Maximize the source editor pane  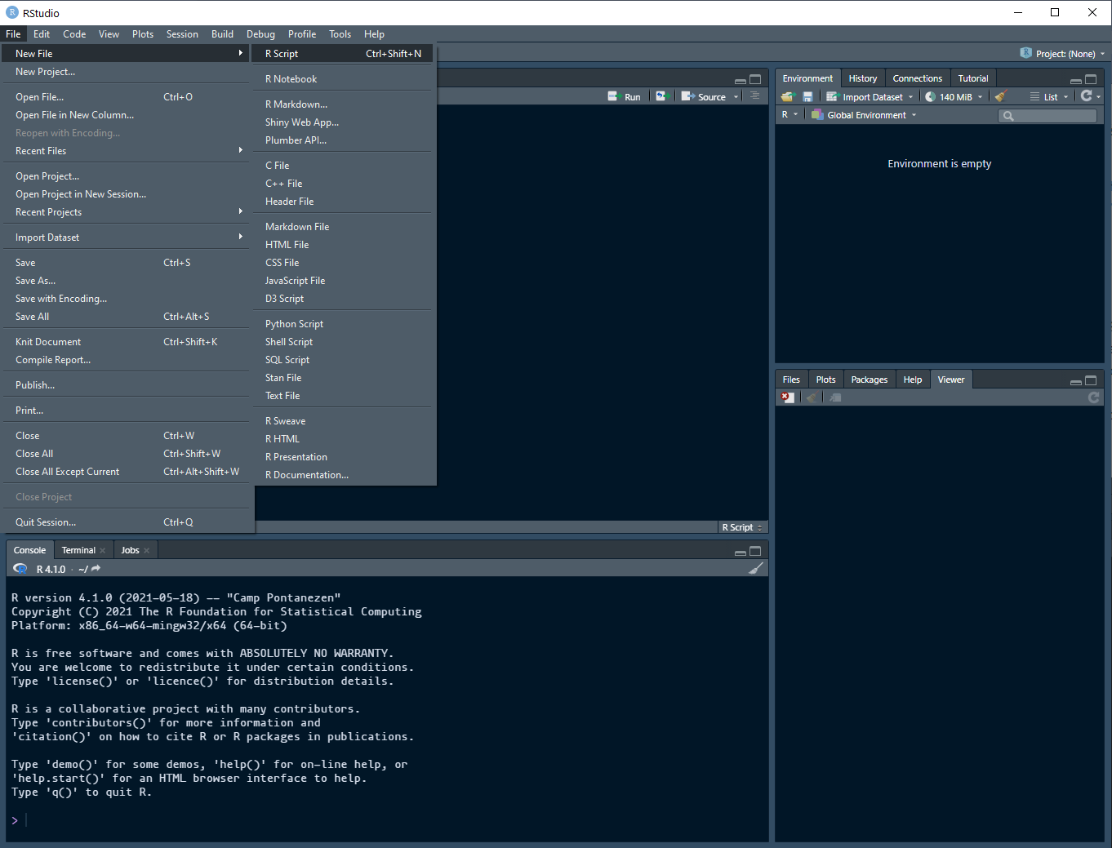[x=756, y=79]
